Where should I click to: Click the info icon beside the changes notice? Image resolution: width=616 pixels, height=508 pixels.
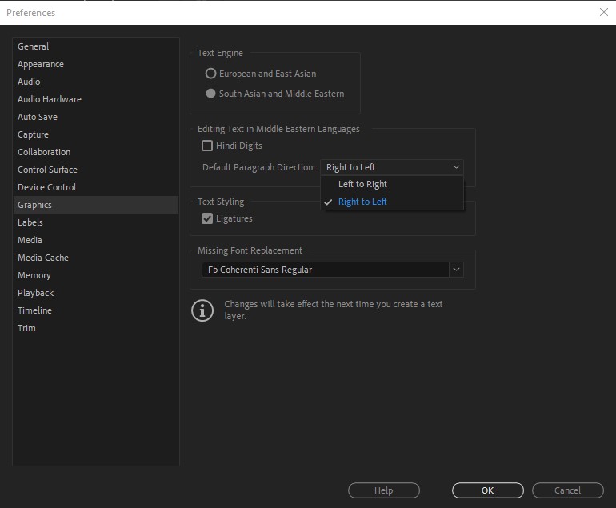click(x=202, y=310)
